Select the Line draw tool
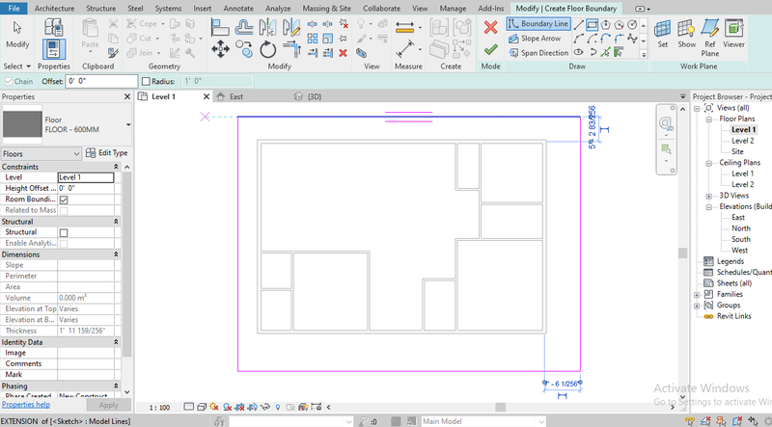 578,24
